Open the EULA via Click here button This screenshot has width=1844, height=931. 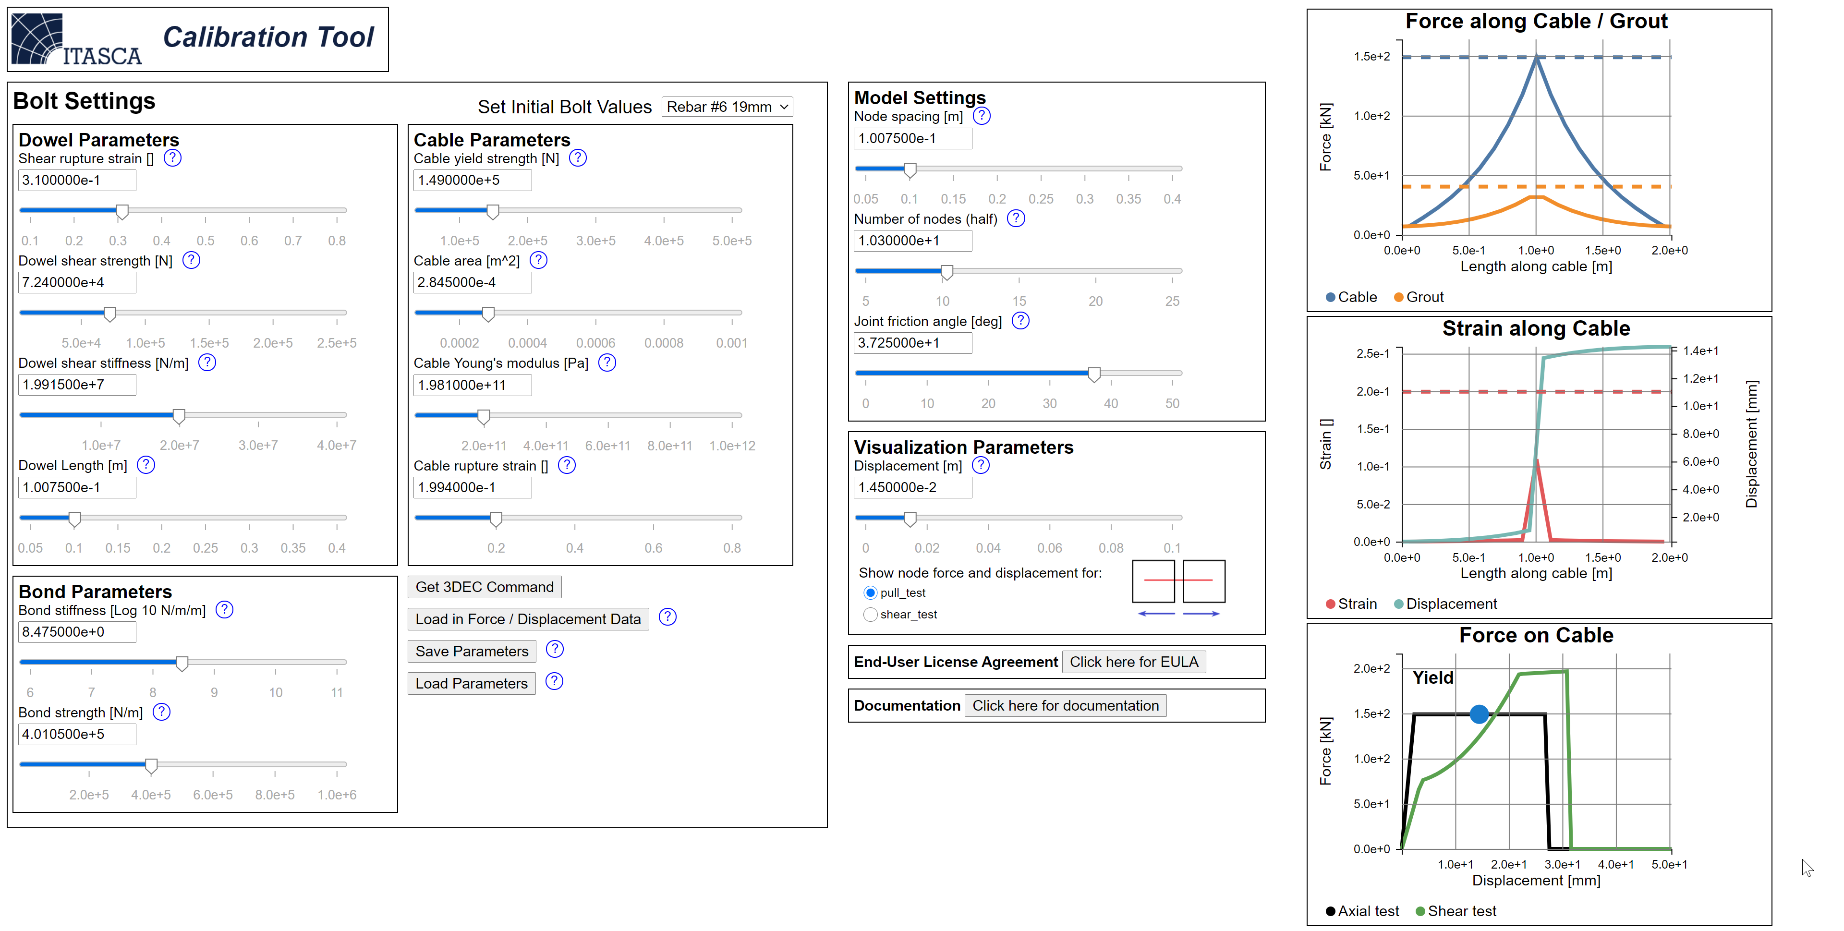pos(1134,662)
